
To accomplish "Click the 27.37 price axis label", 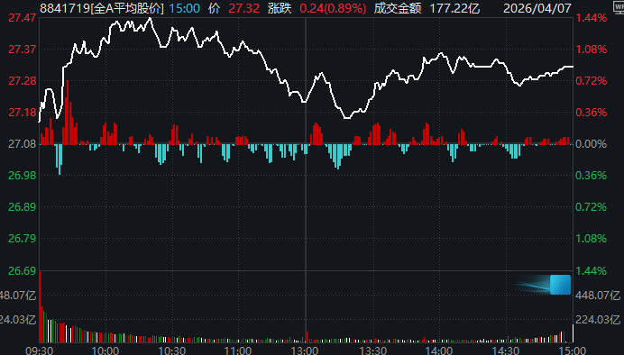I will point(23,50).
